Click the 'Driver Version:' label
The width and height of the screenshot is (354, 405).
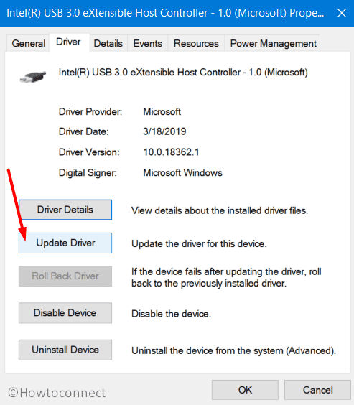click(89, 152)
